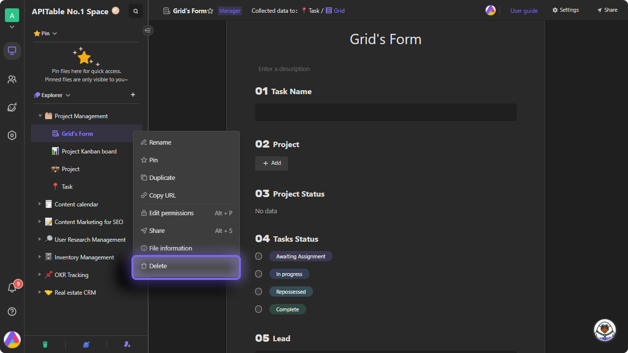
Task: Open the help question mark icon
Action: pyautogui.click(x=12, y=311)
